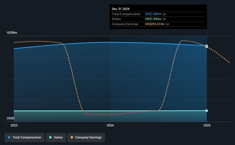Click the 2025 x-axis label
Image resolution: width=235 pixels, height=145 pixels.
coord(207,125)
